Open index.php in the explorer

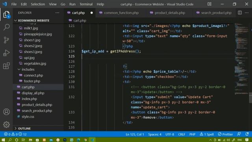pos(29,99)
